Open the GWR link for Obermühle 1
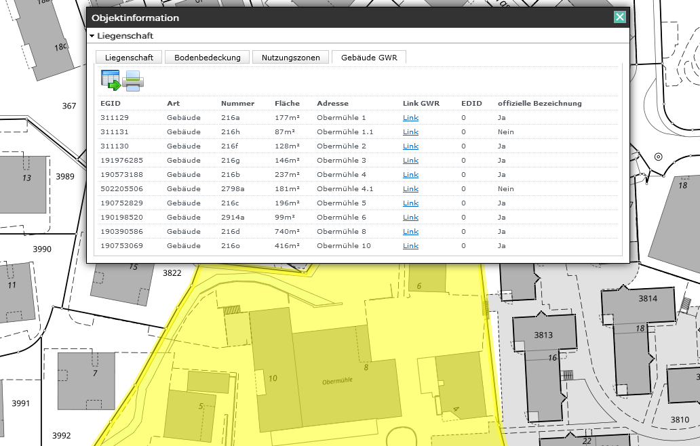Screen dimensions: 700x446 point(410,118)
